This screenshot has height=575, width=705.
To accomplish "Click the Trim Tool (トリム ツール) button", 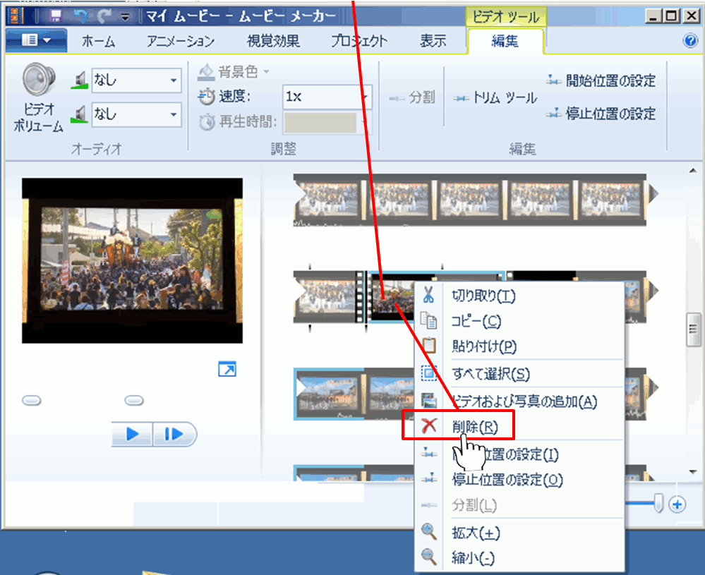I will coord(495,98).
